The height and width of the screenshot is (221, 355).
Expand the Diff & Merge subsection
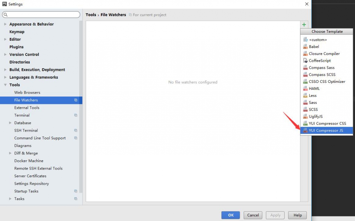[10, 153]
